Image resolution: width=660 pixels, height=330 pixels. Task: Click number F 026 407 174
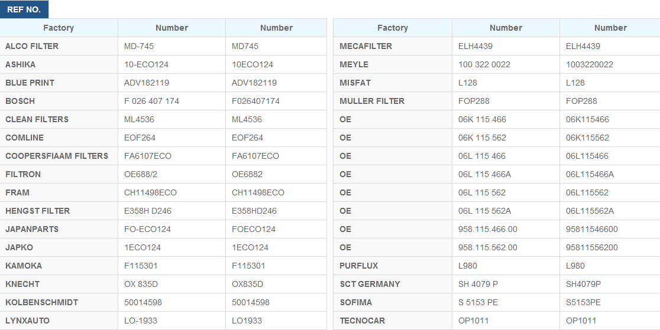pos(151,101)
